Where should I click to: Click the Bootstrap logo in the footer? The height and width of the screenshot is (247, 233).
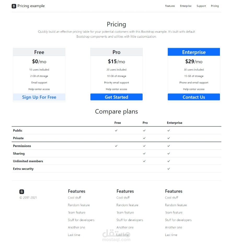point(22,192)
